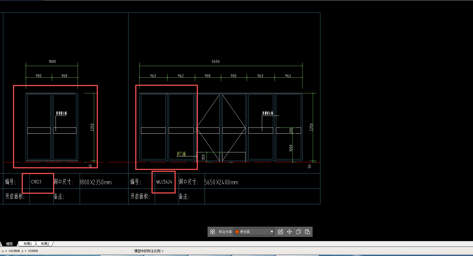This screenshot has width=473, height=256.
Task: Switch to the 布局1 tab
Action: (x=28, y=244)
